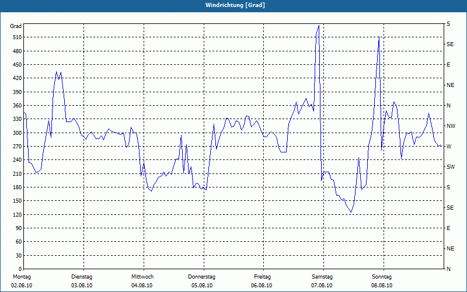This screenshot has width=467, height=292.
Task: Click the 'NW' compass label
Action: pyautogui.click(x=451, y=126)
